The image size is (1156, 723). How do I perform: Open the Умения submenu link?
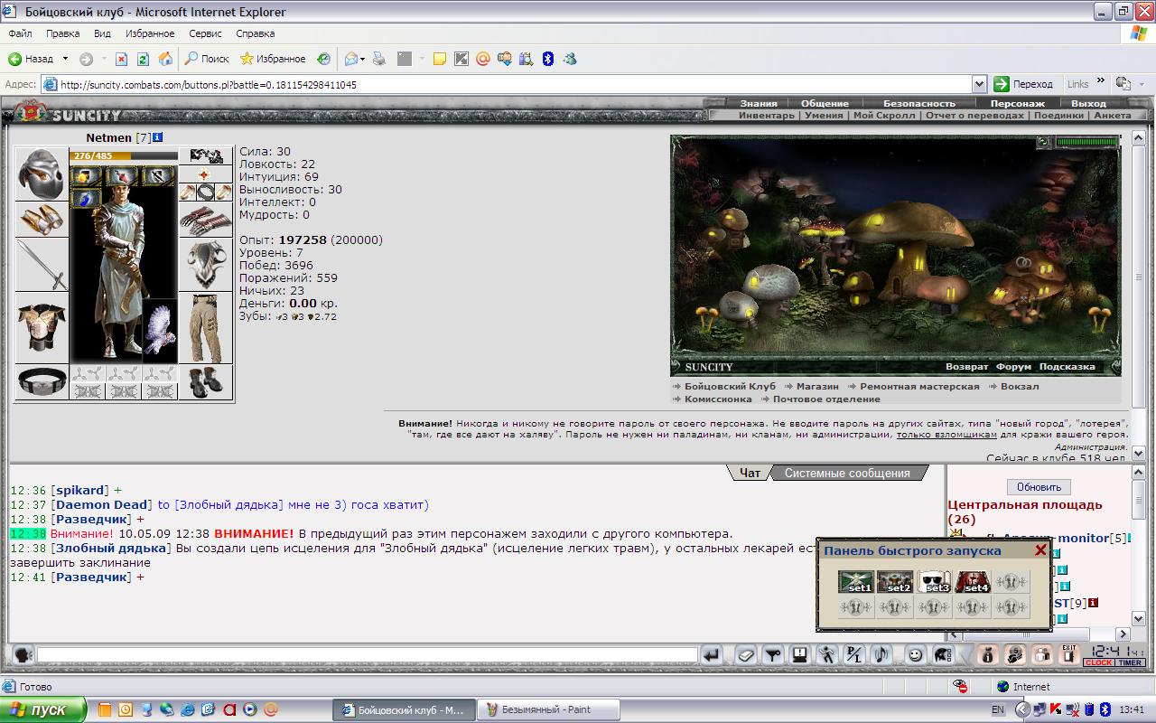coord(824,116)
